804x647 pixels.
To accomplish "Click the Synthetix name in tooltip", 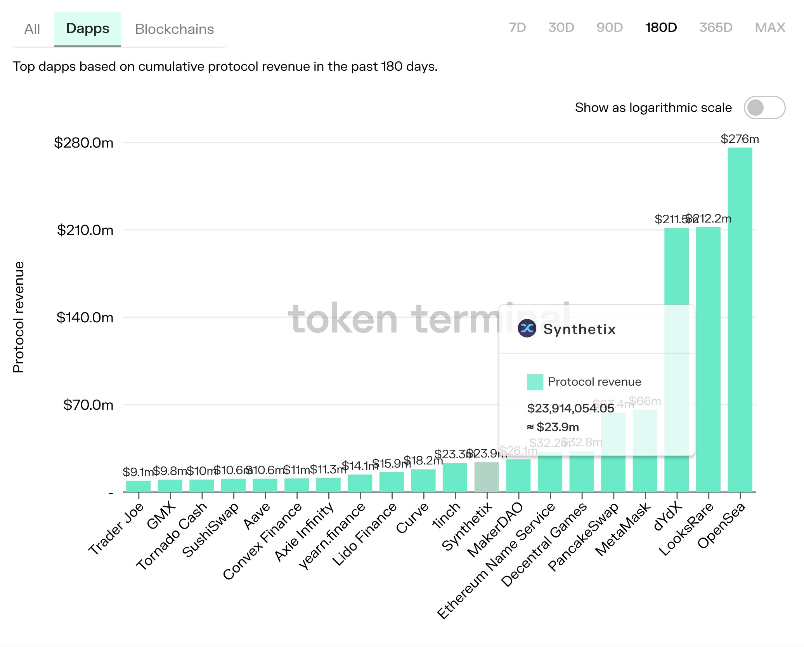I will (x=580, y=329).
